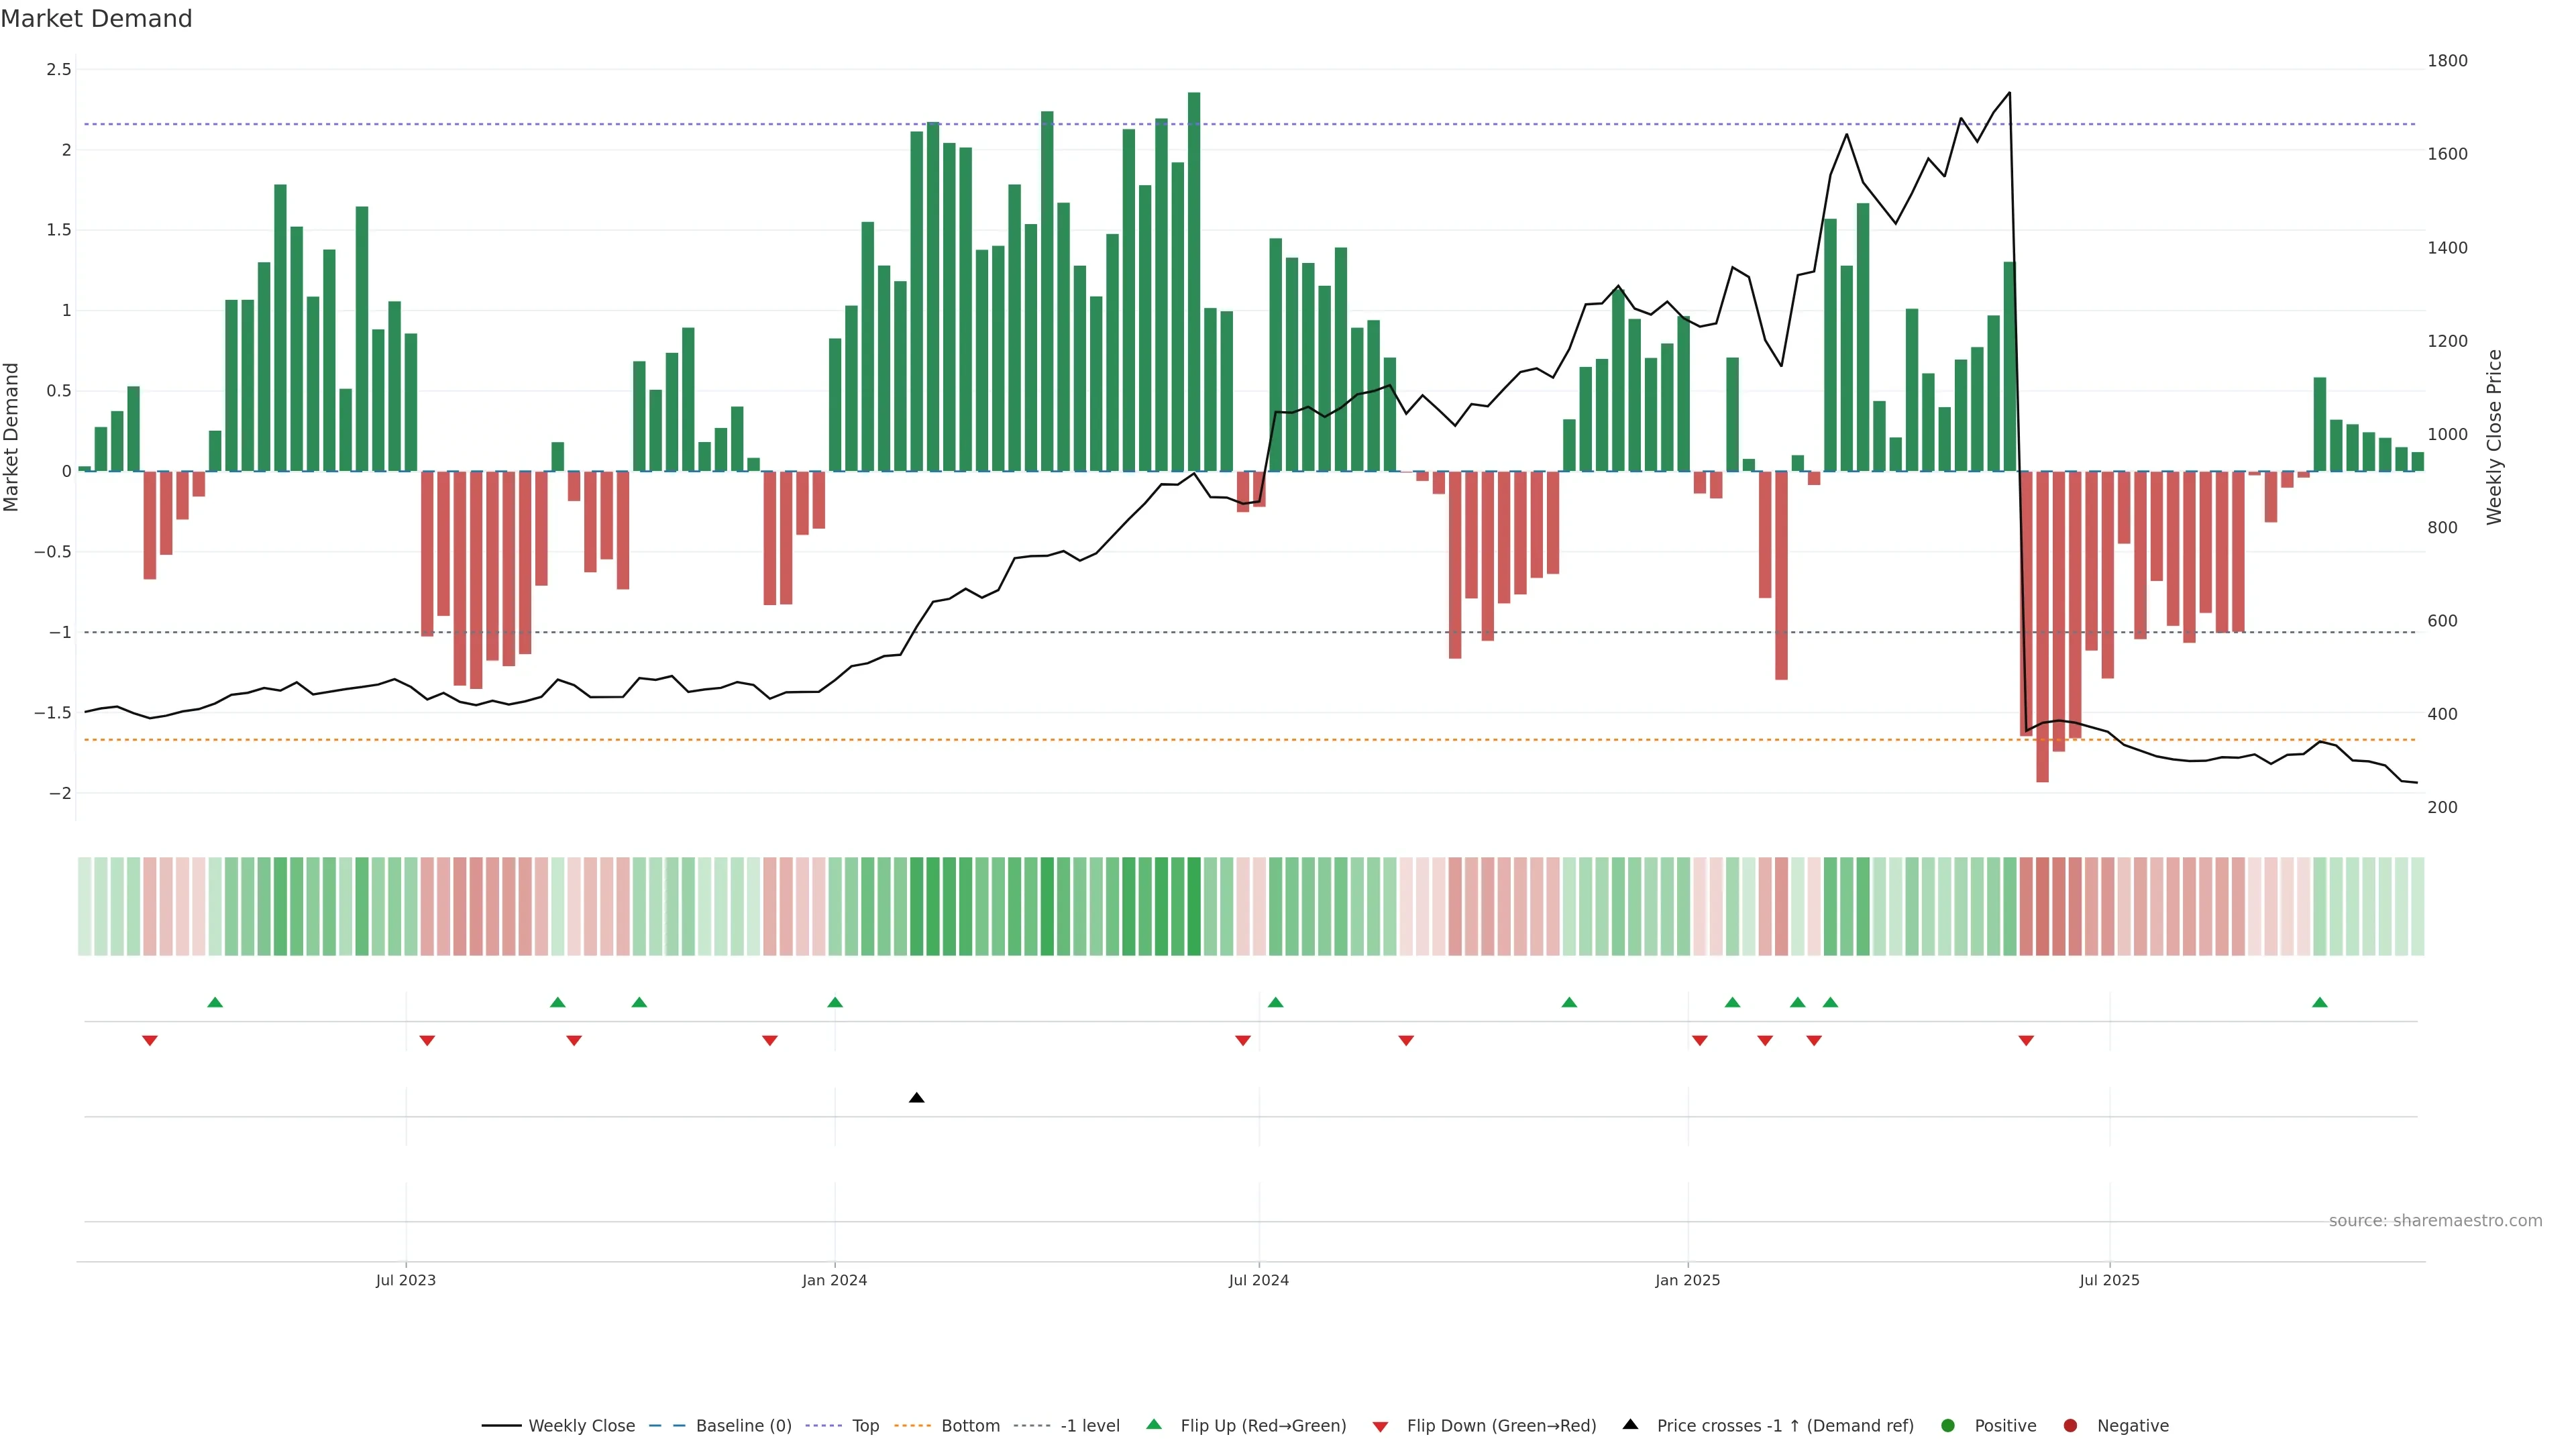Click the Jan 2024 x-axis label
Screen dimensions: 2576x1449
pos(834,1281)
